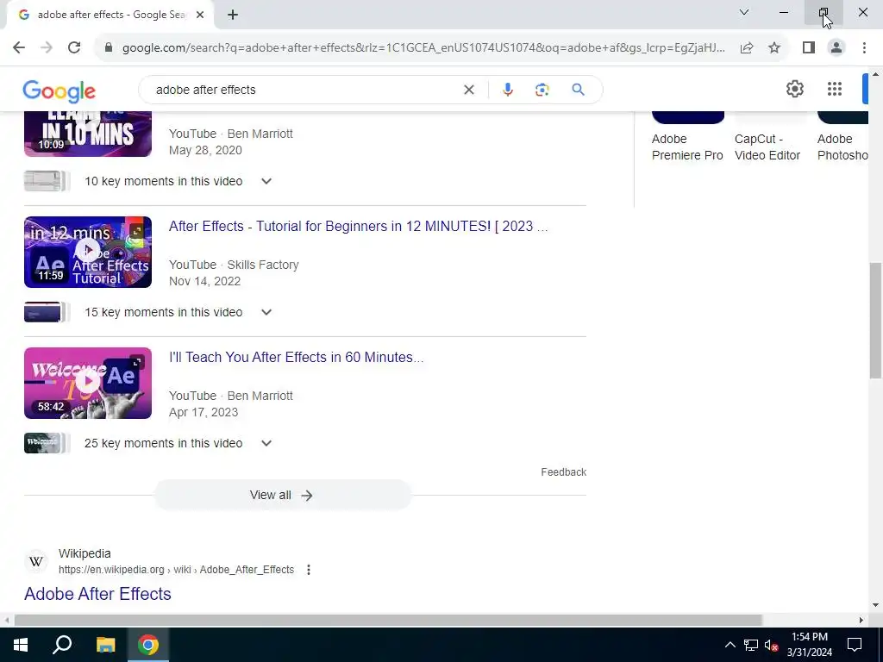Click the 10 key moments preview thumbnail
This screenshot has height=662, width=883.
[x=47, y=181]
